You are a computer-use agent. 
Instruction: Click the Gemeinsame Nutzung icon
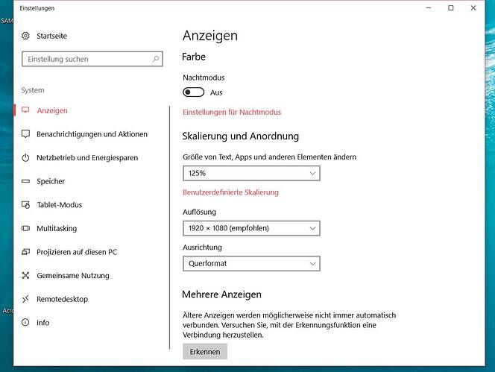point(25,275)
